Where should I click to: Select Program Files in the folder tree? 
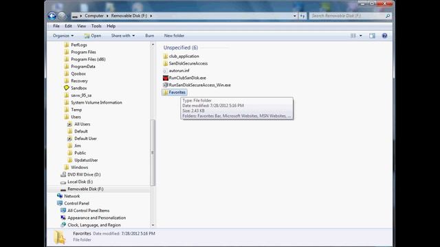pyautogui.click(x=83, y=52)
